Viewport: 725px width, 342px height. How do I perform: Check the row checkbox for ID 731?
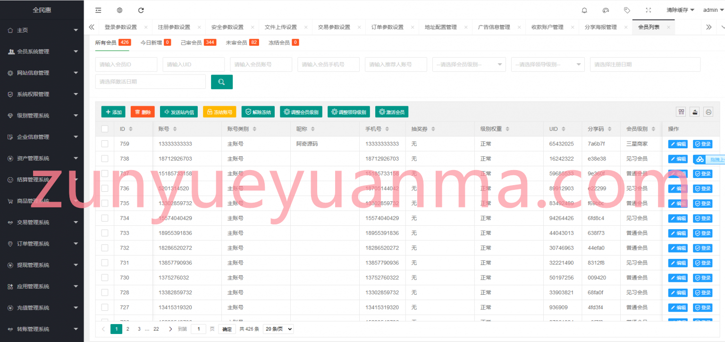[x=105, y=263]
